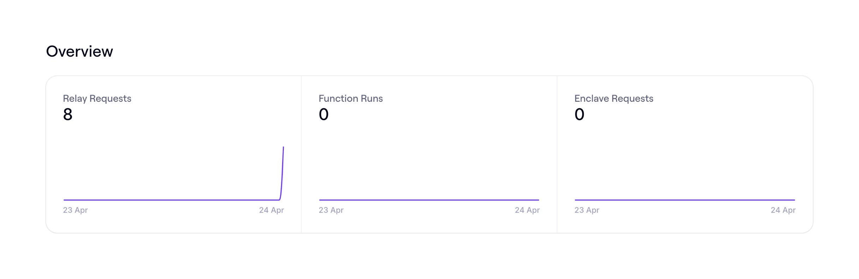859x279 pixels.
Task: Click the peak of the Relay Requests spike
Action: [x=283, y=148]
